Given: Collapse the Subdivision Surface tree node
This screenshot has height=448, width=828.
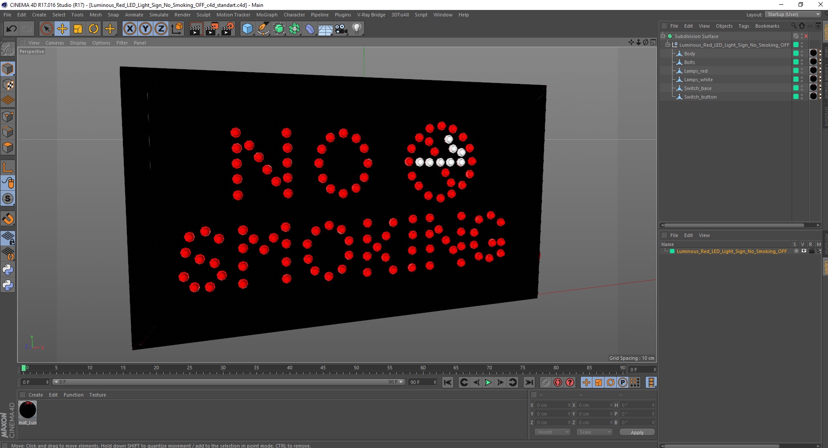Looking at the screenshot, I should click(663, 36).
